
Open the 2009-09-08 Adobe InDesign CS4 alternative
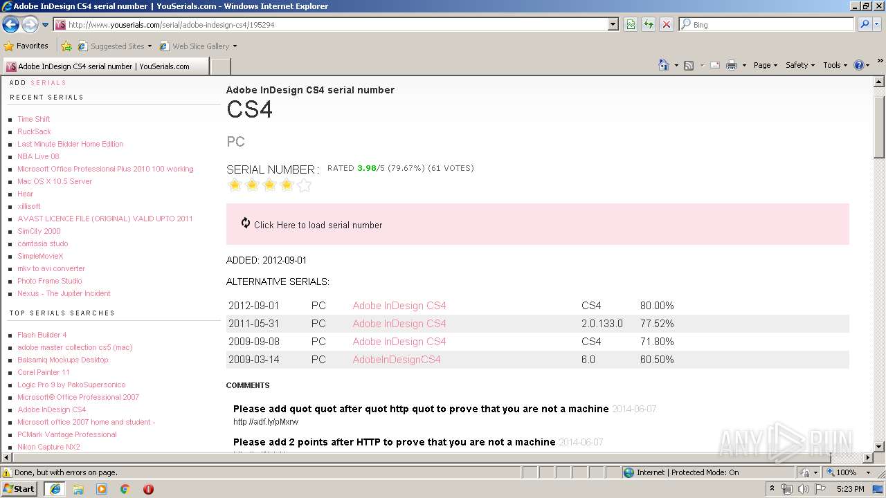coord(399,342)
